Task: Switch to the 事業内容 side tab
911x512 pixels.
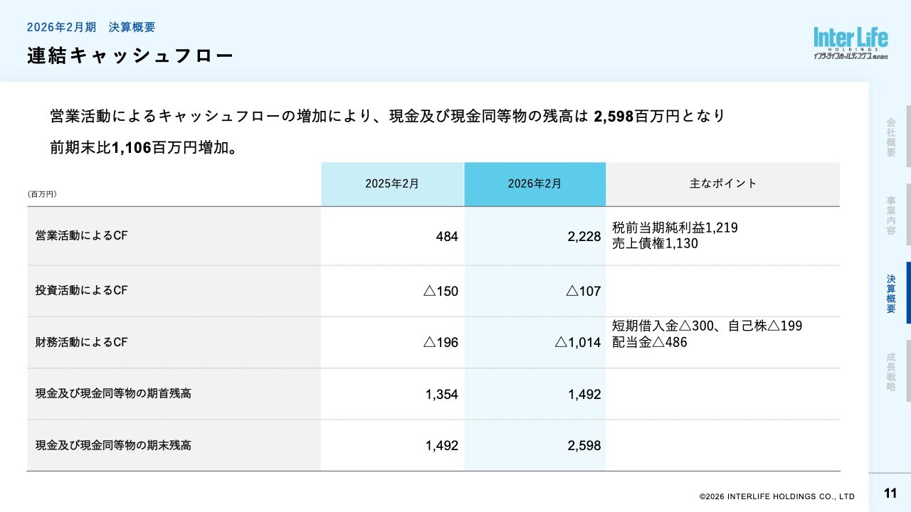Action: [x=890, y=215]
